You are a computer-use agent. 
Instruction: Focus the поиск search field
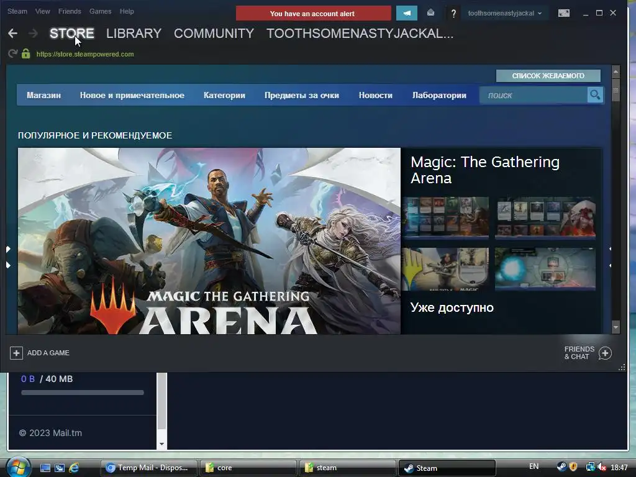(x=534, y=95)
